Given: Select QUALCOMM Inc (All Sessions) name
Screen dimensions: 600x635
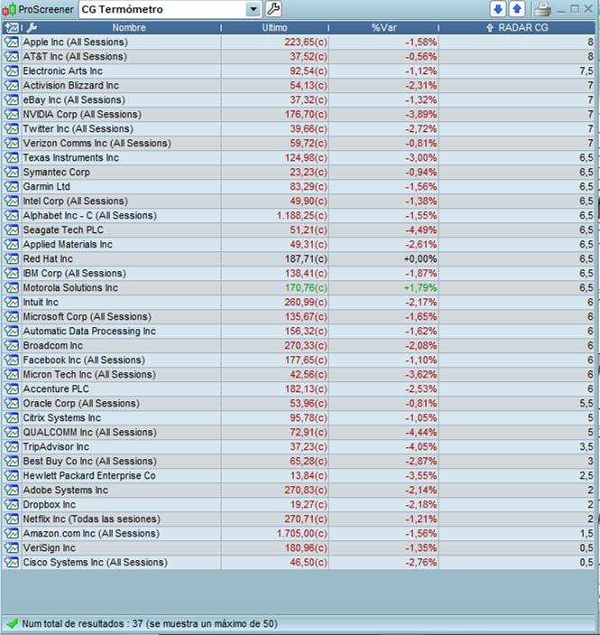Looking at the screenshot, I should (89, 432).
